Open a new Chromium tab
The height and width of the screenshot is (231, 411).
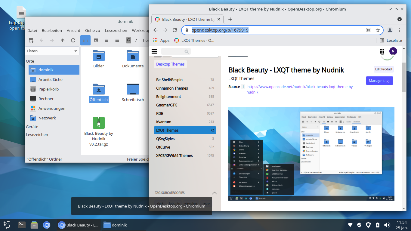click(230, 19)
